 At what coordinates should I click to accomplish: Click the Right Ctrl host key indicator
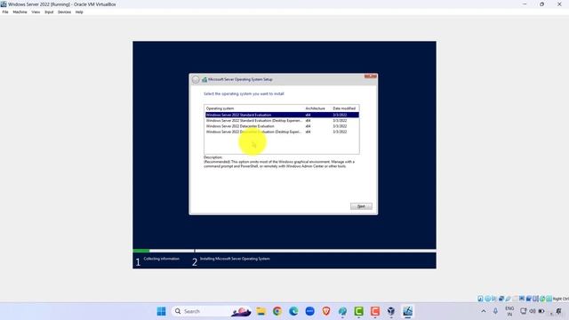tap(561, 299)
